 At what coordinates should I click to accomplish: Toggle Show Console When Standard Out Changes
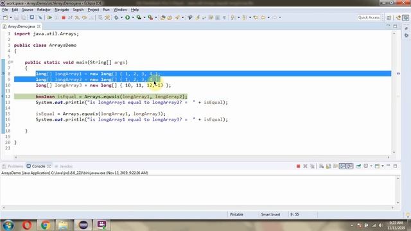[x=342, y=166]
